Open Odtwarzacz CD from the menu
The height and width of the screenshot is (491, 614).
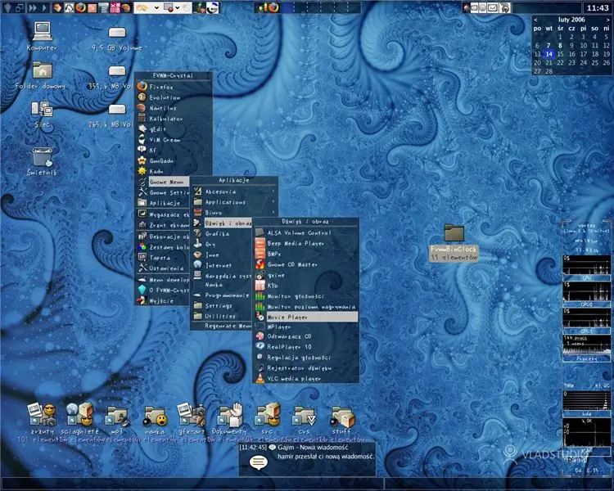coord(306,336)
